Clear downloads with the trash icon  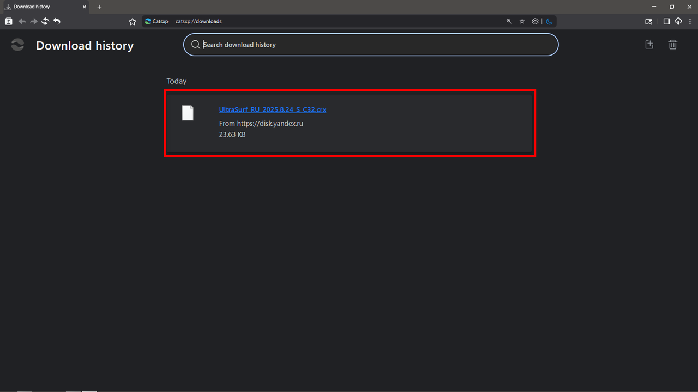point(673,45)
